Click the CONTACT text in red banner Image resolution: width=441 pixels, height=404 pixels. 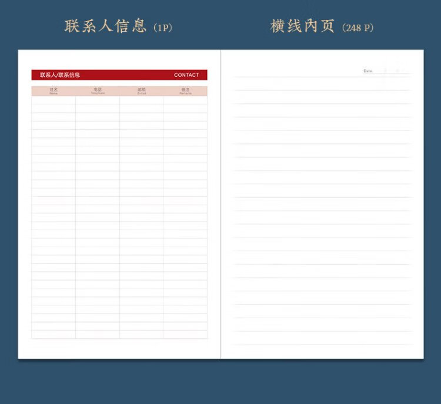pyautogui.click(x=186, y=75)
